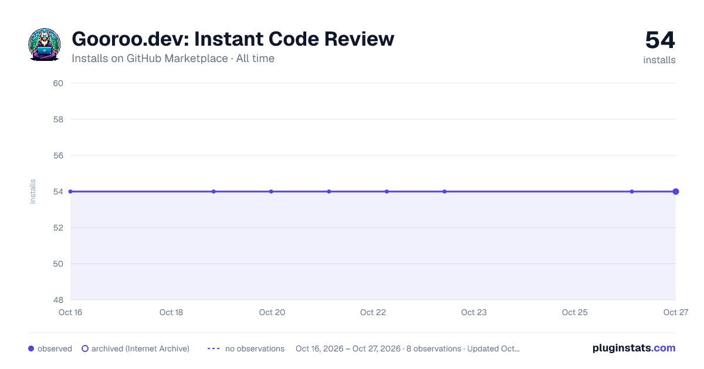Click the 'Gooroo.dev: Instant Code Review' title

click(x=233, y=39)
